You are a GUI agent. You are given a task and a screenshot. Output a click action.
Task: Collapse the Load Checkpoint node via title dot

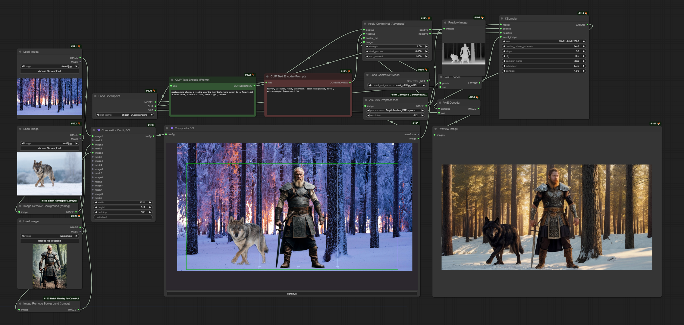(x=96, y=96)
